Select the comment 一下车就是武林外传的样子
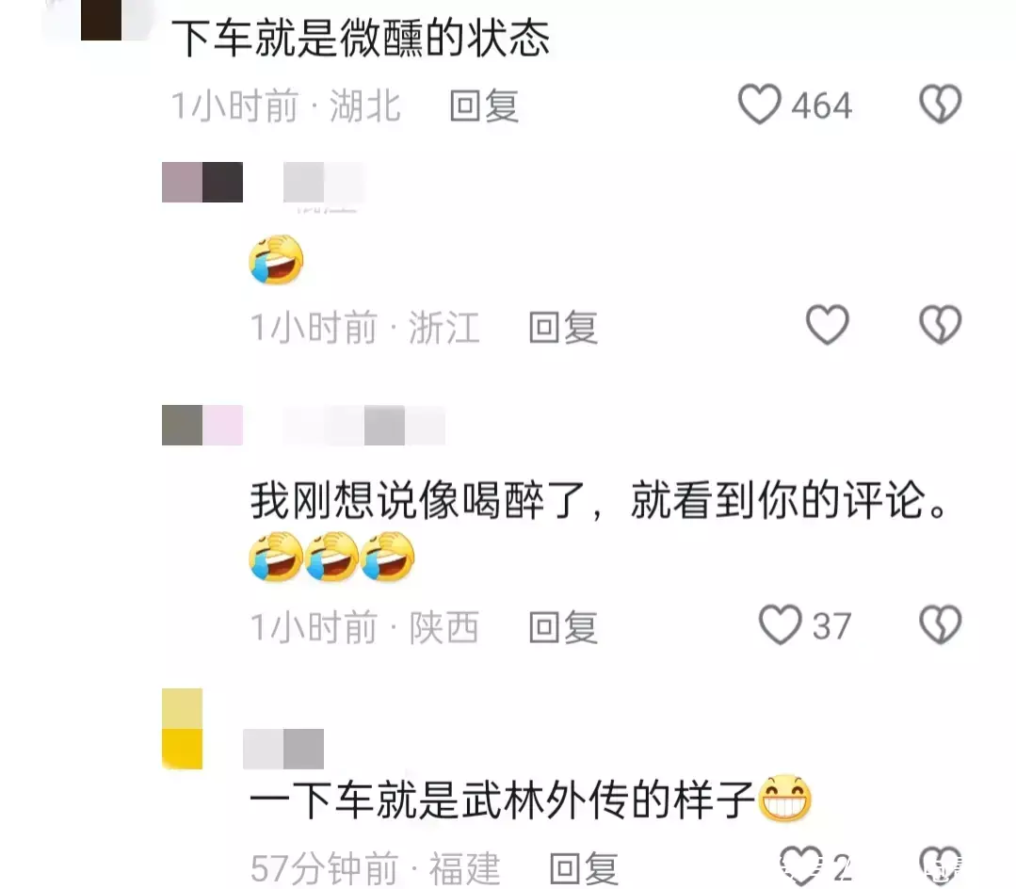This screenshot has width=1016, height=889. coord(503,799)
